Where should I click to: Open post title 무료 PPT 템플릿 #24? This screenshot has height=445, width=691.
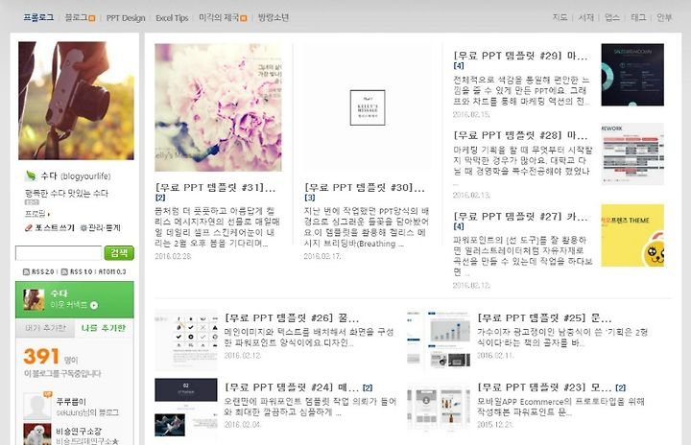pos(292,387)
